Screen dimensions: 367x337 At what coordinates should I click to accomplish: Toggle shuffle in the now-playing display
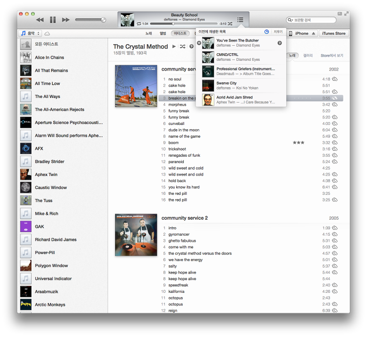230,24
